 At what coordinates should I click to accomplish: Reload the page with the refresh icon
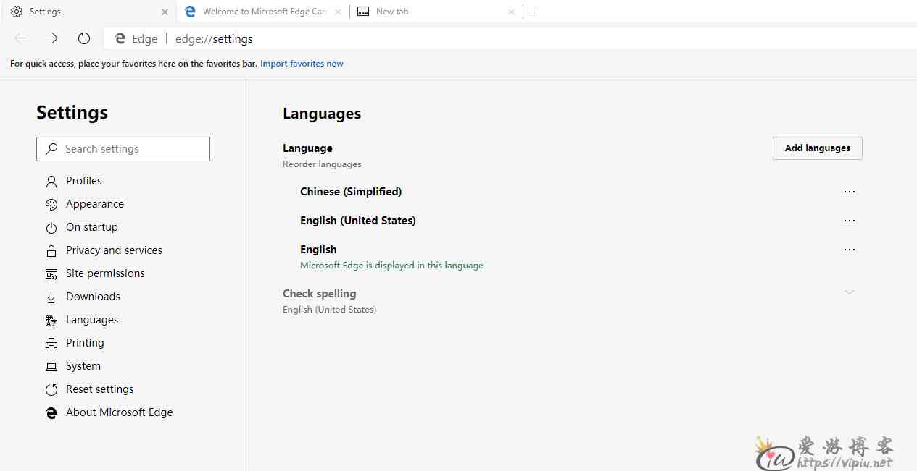tap(84, 38)
